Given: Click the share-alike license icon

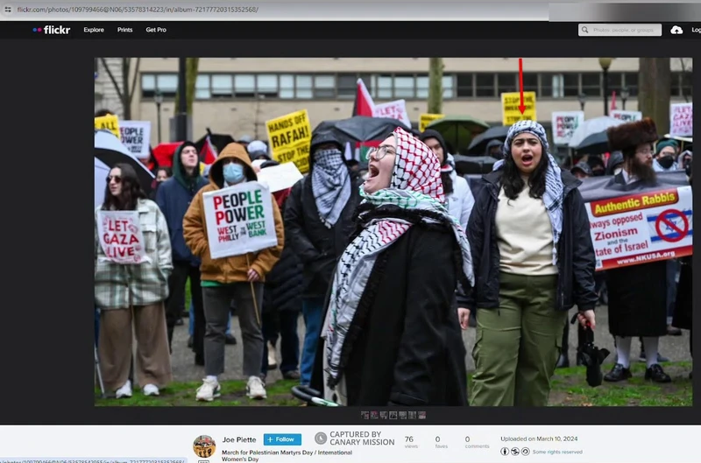Looking at the screenshot, I should pyautogui.click(x=524, y=452).
